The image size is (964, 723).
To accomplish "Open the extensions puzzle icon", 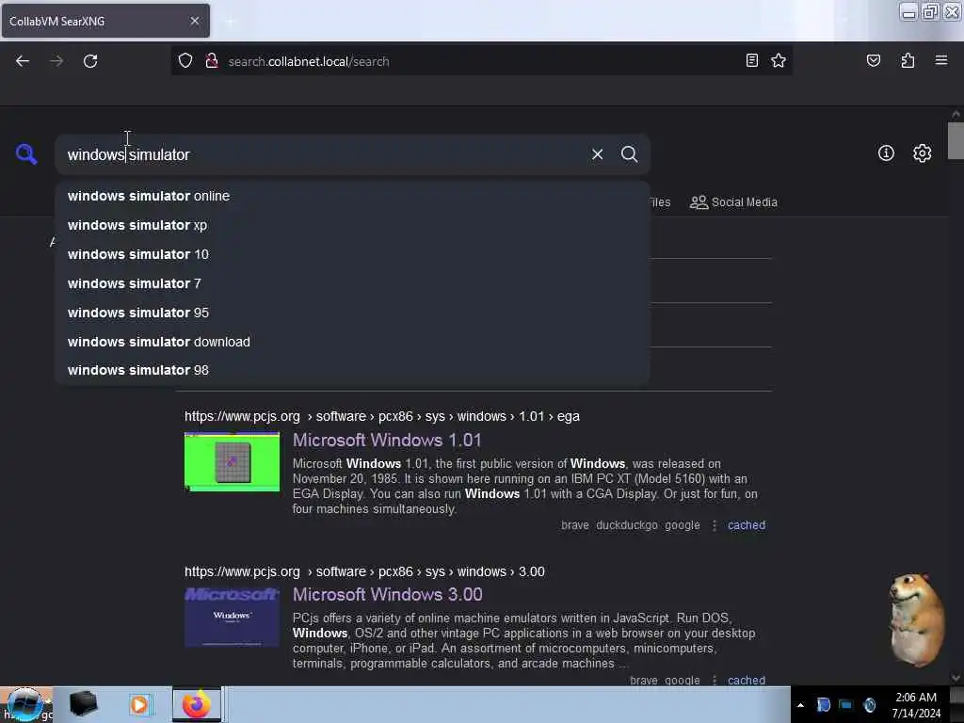I will (908, 60).
